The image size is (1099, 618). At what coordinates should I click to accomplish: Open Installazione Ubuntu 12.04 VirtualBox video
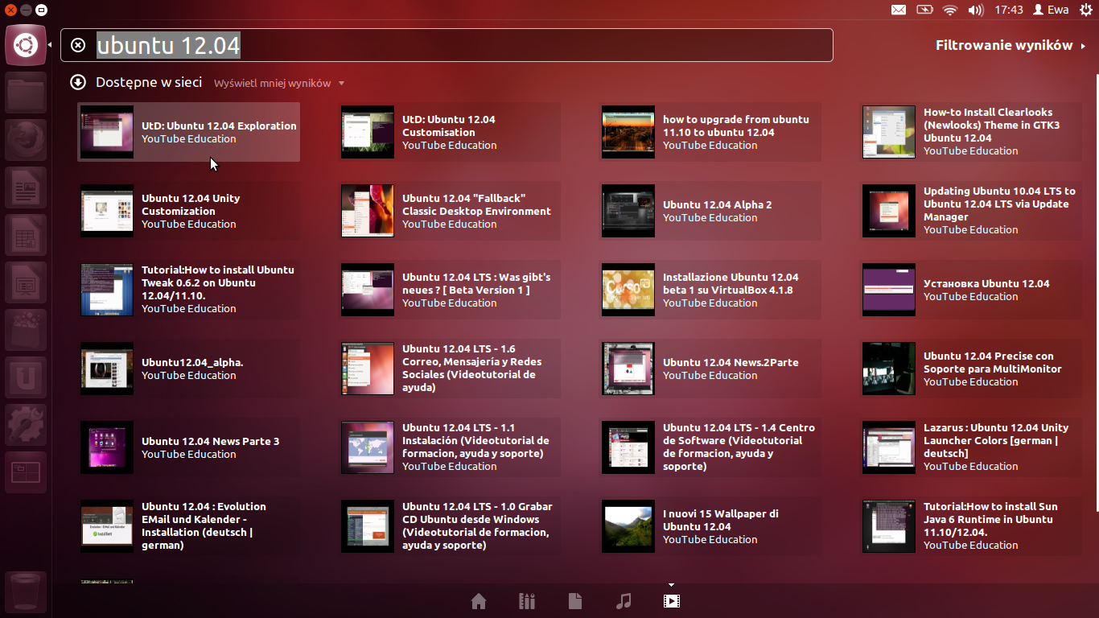(710, 290)
